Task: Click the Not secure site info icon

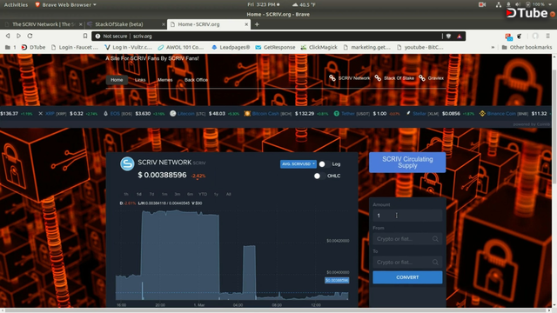Action: tap(97, 37)
